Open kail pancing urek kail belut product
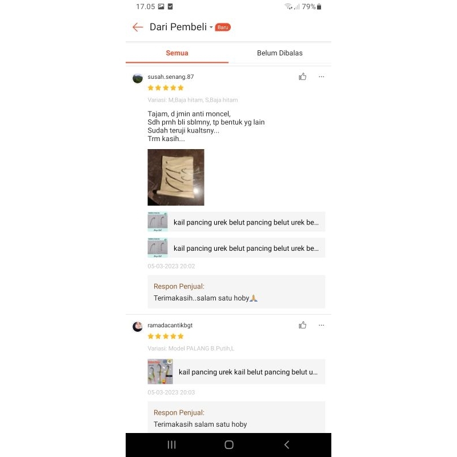Viewport: 457px width, 457px height. coord(236,372)
